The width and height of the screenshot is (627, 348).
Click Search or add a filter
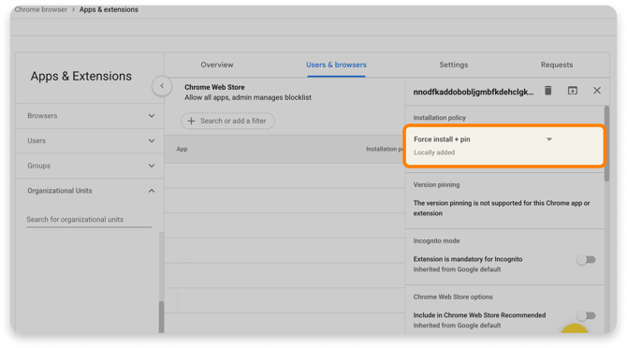click(x=227, y=121)
